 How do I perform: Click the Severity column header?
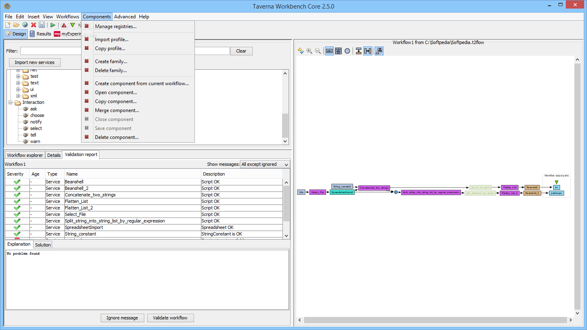pyautogui.click(x=18, y=174)
